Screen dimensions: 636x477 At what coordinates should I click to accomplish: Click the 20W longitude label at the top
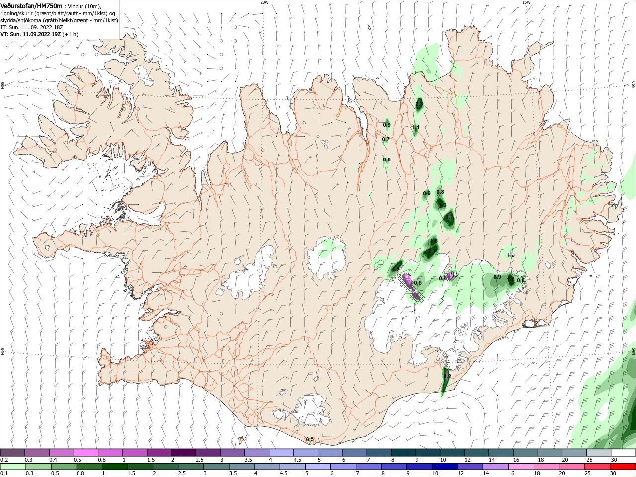pyautogui.click(x=264, y=2)
